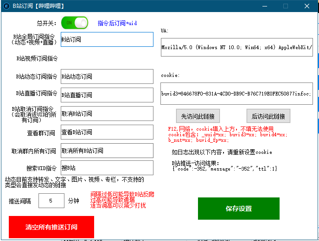Click the 总开关 label
The width and height of the screenshot is (319, 241).
[46, 23]
